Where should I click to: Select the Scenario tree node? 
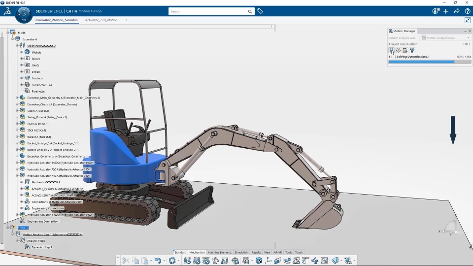(x=23, y=228)
